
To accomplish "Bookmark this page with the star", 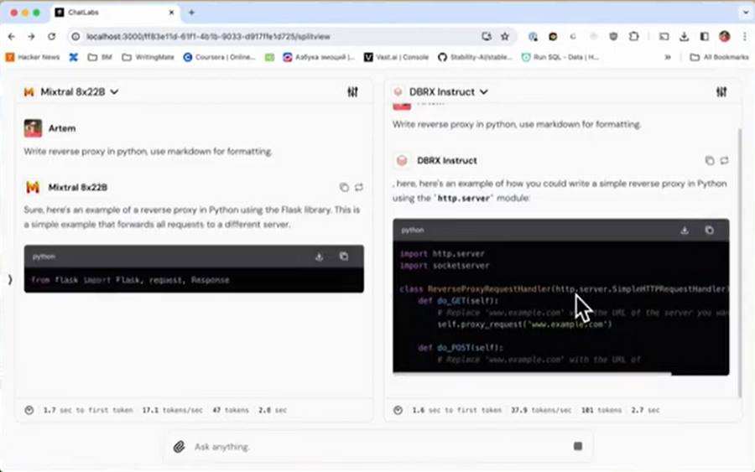I will click(x=505, y=37).
